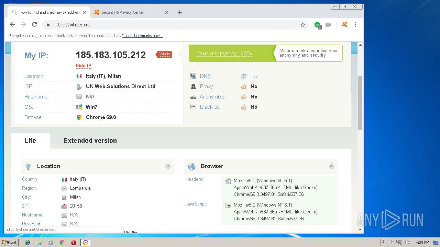Open Chrome's three-dot menu
This screenshot has width=440, height=247.
[x=355, y=24]
